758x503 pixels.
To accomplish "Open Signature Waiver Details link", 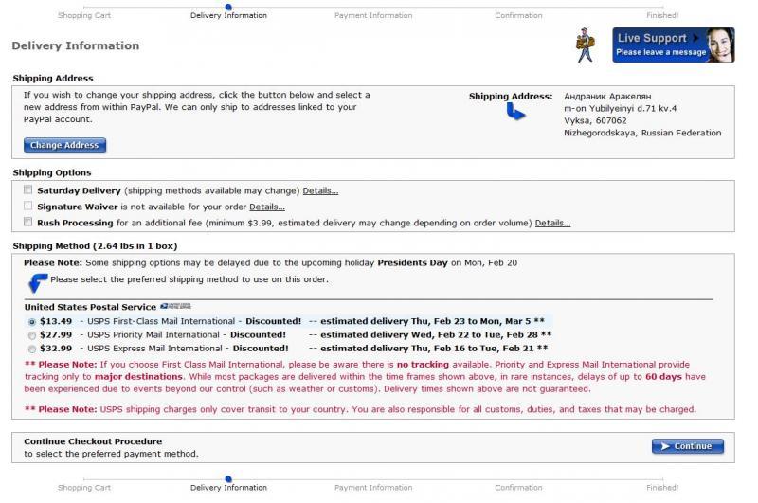I will 266,207.
